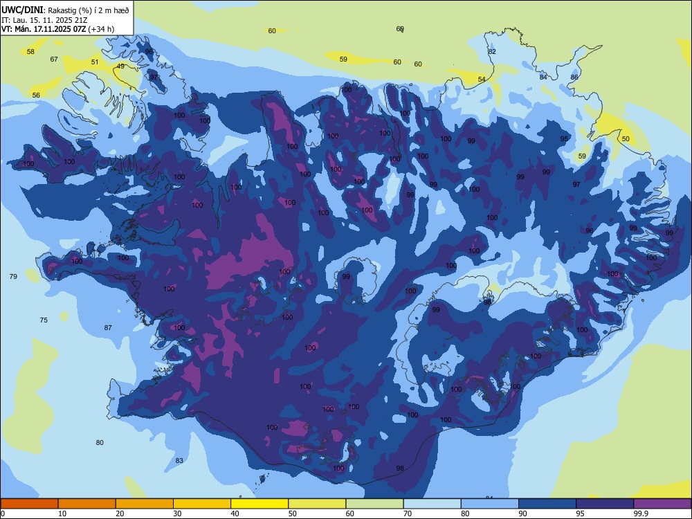Screen dimensions: 692x519
Task: Click the map value 58
Action: click(x=30, y=52)
